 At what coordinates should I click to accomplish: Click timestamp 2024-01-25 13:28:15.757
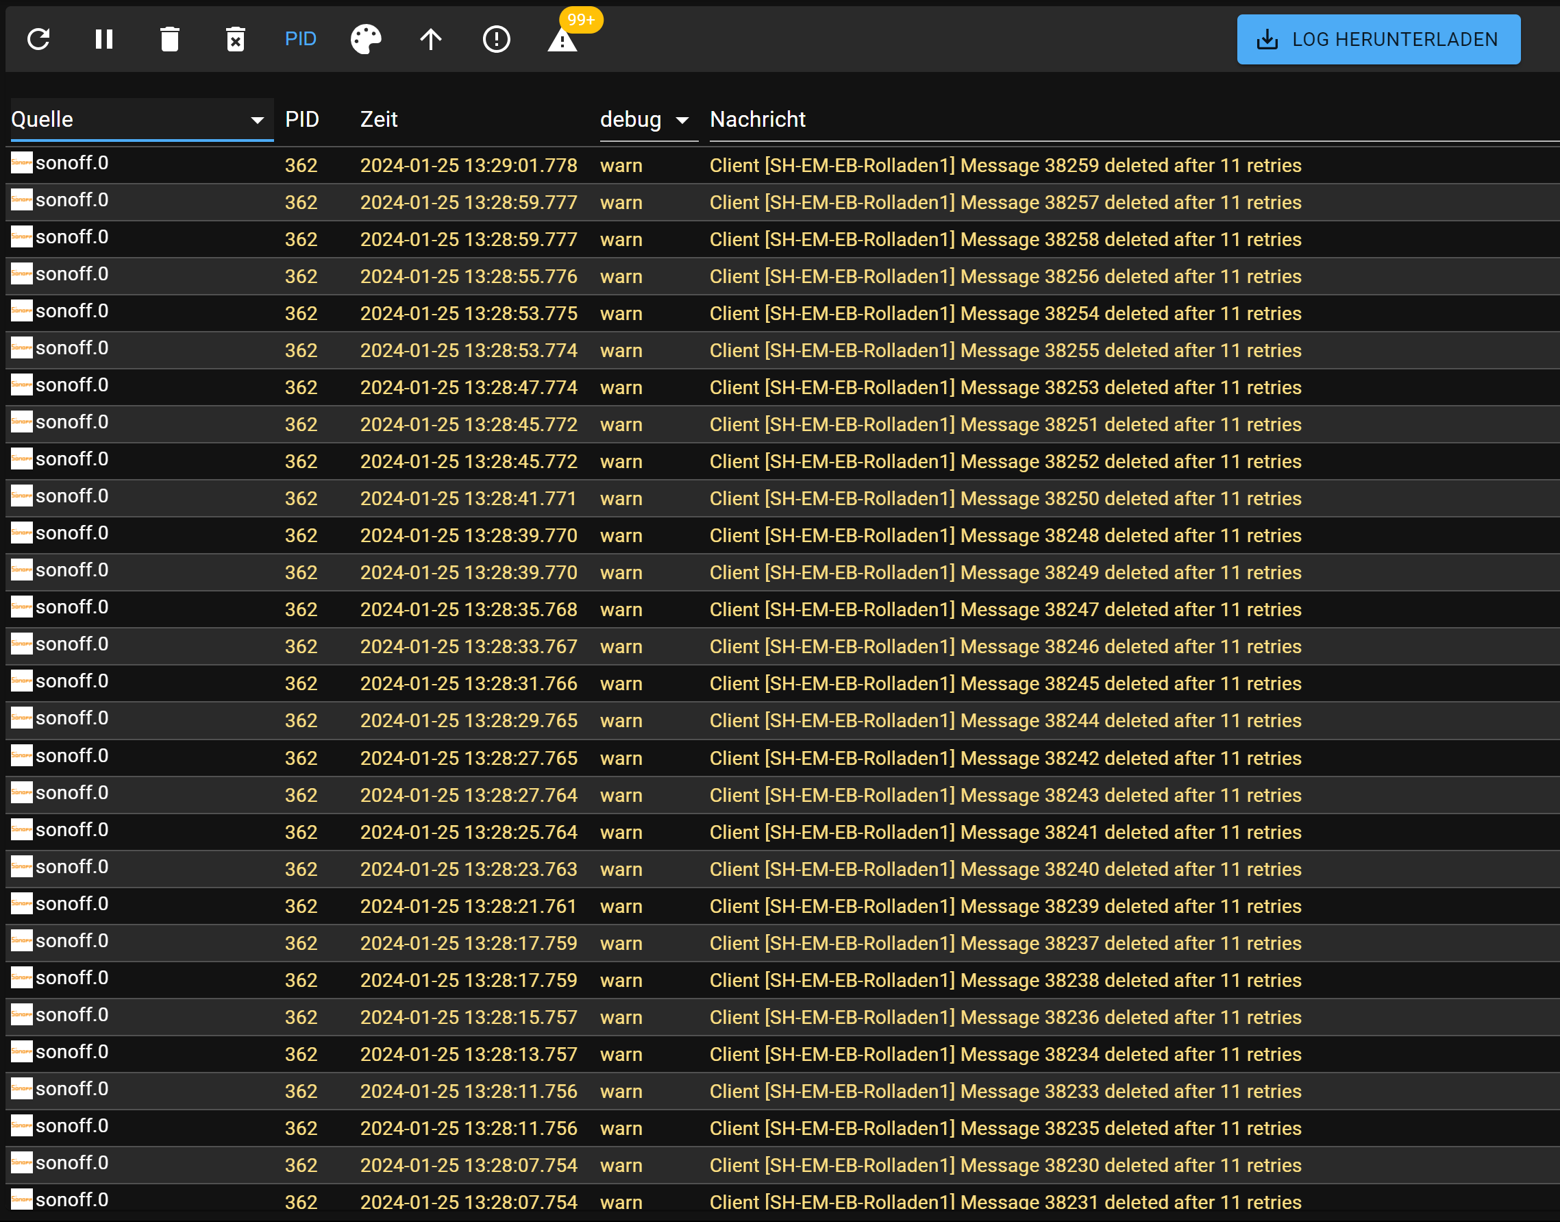coord(469,1017)
